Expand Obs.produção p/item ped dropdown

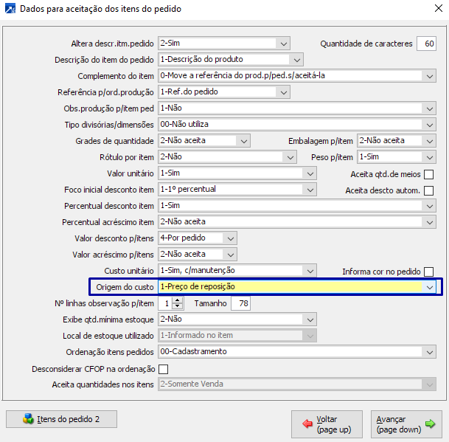pyautogui.click(x=429, y=108)
